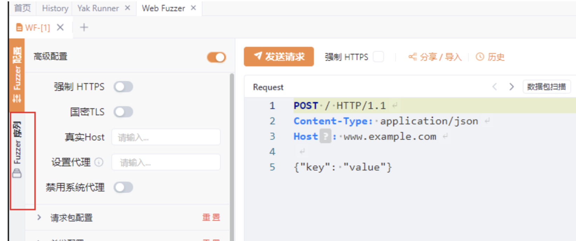Expand the 请求包配置 section
This screenshot has width=576, height=241.
click(39, 217)
